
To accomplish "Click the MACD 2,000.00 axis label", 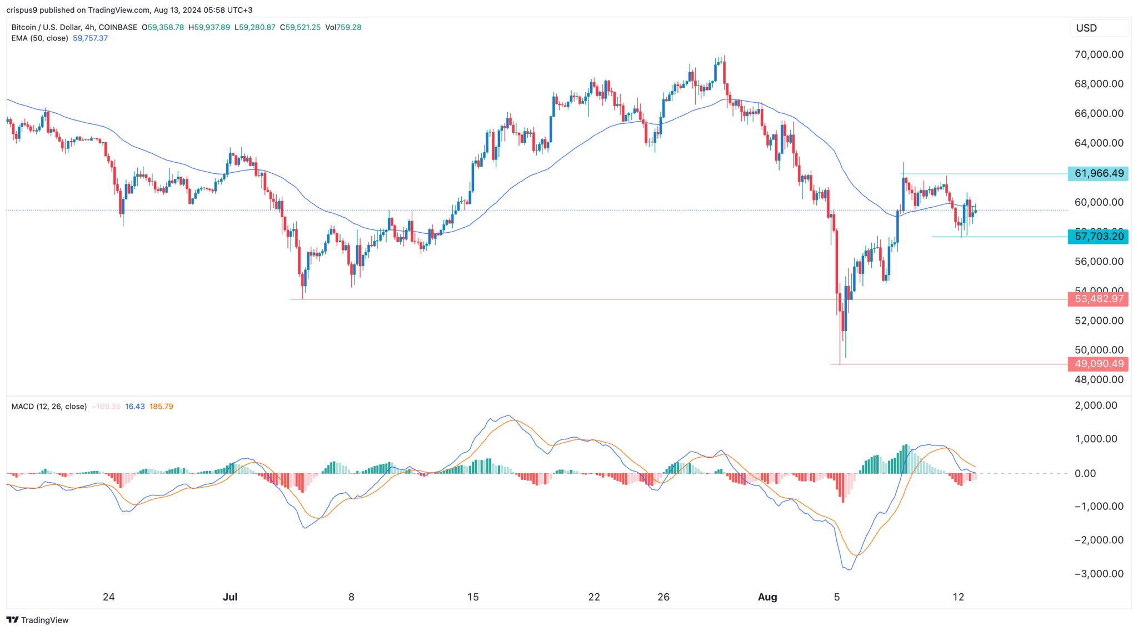I will click(x=1096, y=405).
